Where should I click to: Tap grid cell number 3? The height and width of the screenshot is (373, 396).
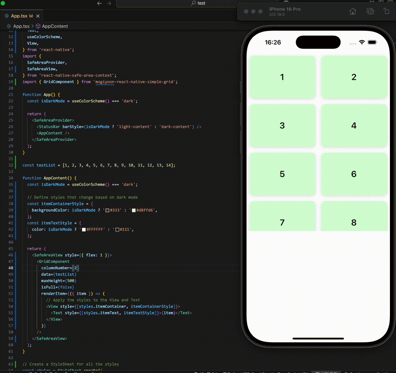[282, 126]
